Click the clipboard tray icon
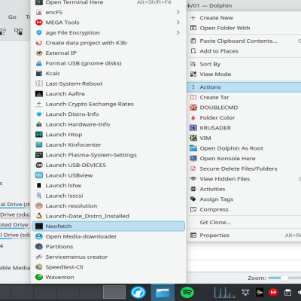 pos(287,293)
